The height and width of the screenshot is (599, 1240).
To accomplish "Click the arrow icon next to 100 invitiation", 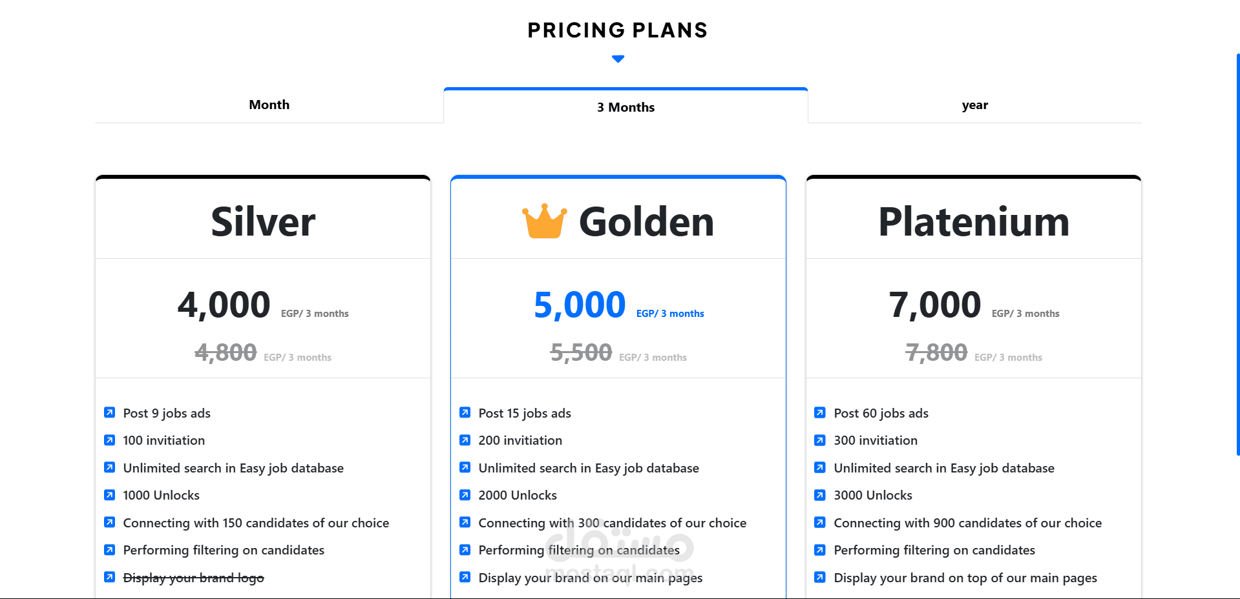I will [x=110, y=440].
